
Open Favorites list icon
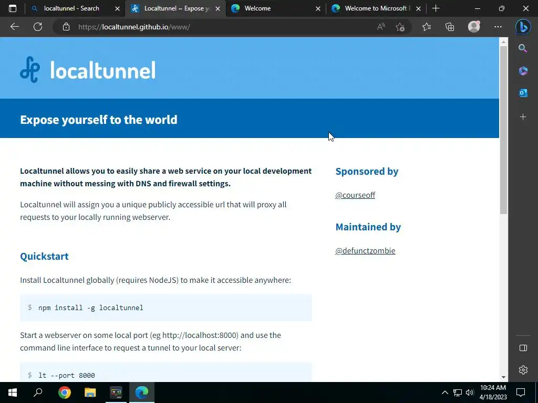(427, 27)
